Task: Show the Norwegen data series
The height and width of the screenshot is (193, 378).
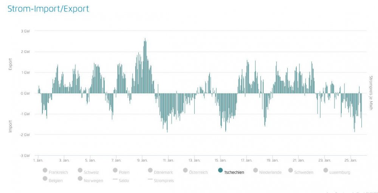Action: 80,179
